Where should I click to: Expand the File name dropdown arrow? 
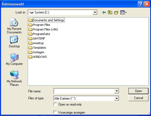(x=117, y=91)
